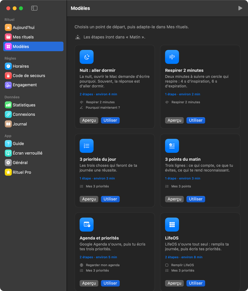Viewport: 248px width, 291px height.
Task: Click 2 étapes · environ 5 min text
Action: coord(98,257)
